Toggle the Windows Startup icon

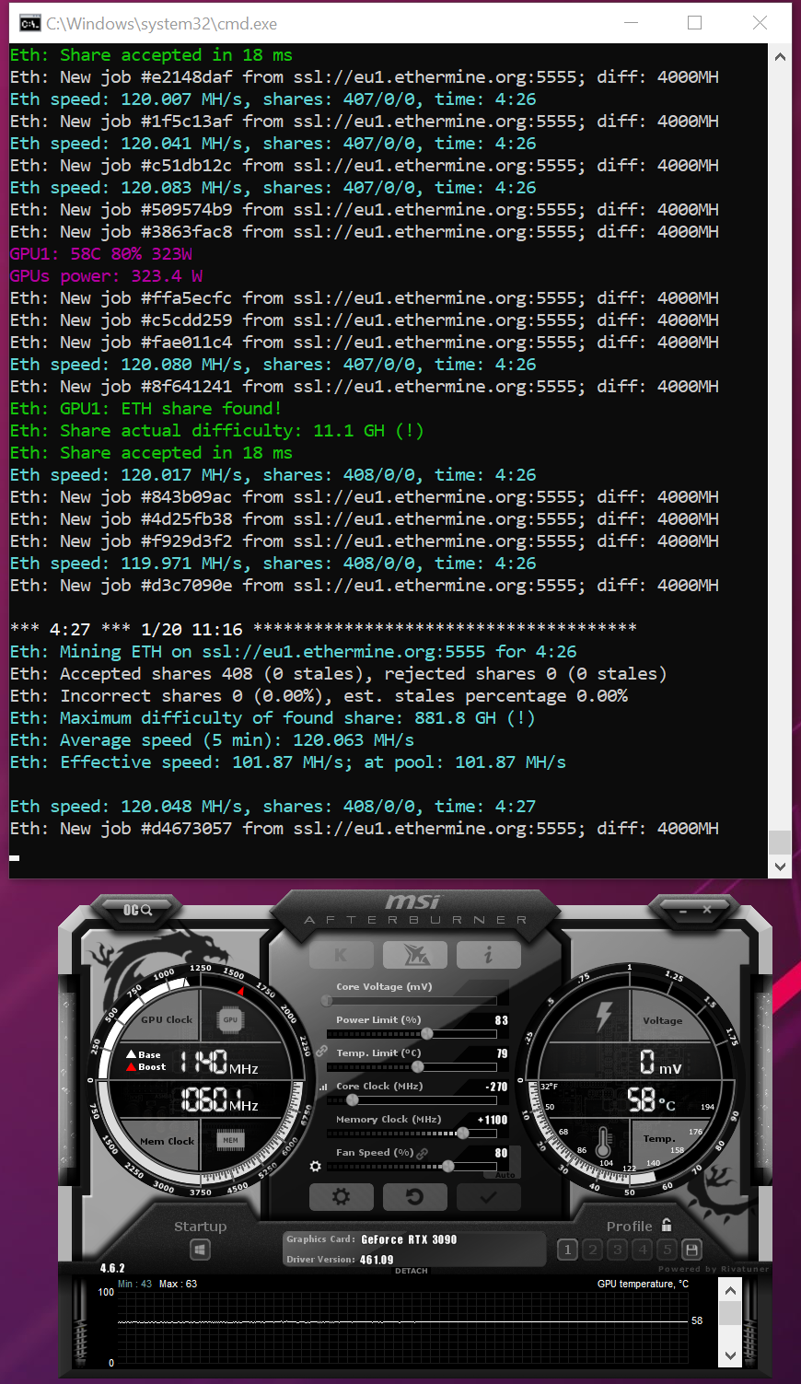point(201,1250)
